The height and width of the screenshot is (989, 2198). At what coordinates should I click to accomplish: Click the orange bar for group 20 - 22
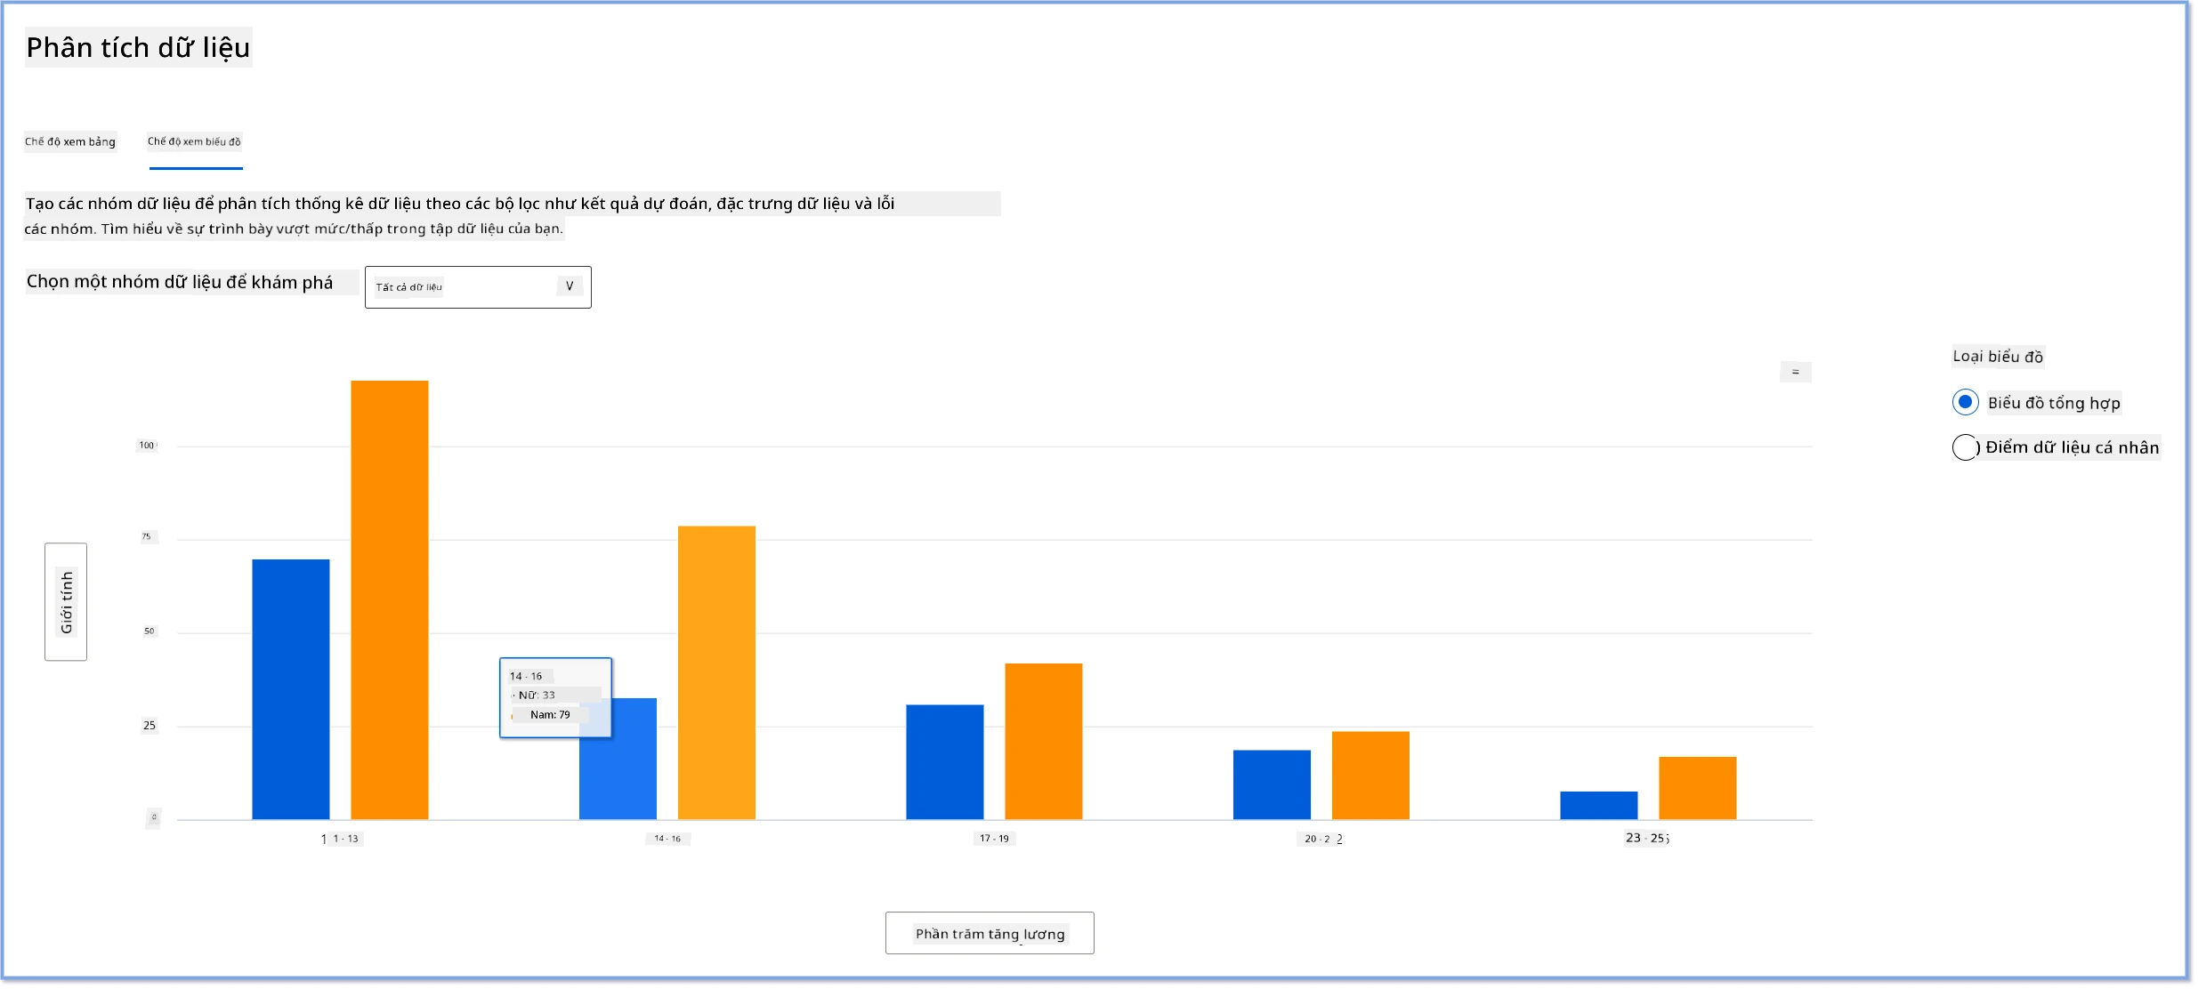[1370, 776]
